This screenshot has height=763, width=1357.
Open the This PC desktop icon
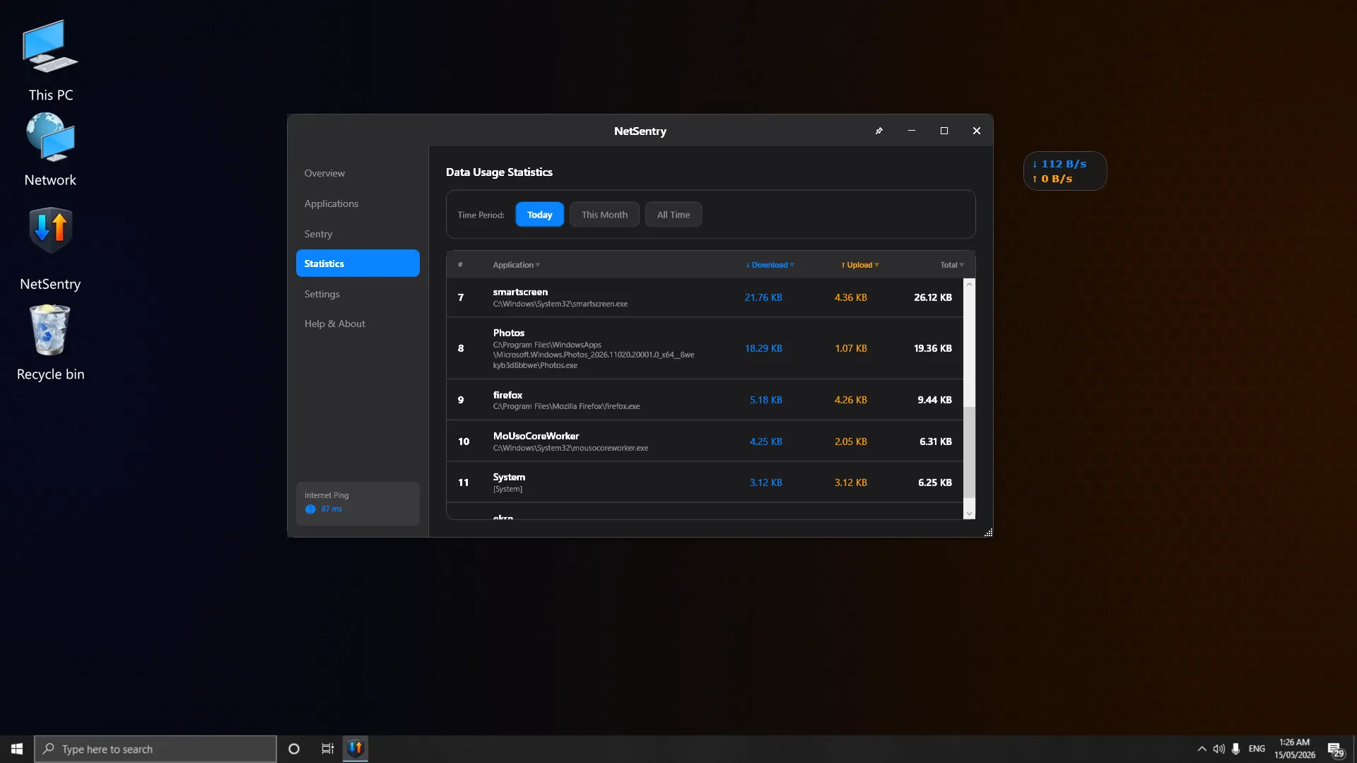pyautogui.click(x=50, y=61)
